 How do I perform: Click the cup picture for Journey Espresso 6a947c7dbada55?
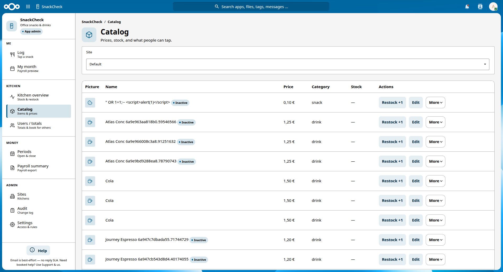(x=90, y=240)
